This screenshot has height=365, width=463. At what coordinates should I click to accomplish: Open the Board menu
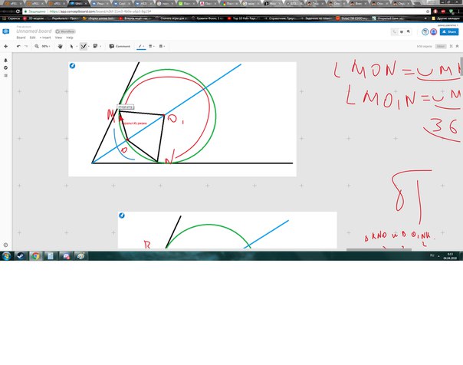pos(19,37)
